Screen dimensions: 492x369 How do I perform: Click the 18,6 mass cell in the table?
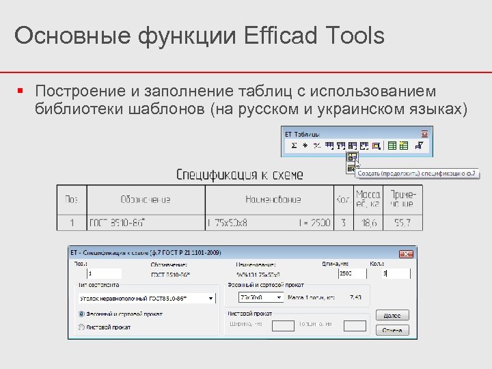tap(368, 223)
